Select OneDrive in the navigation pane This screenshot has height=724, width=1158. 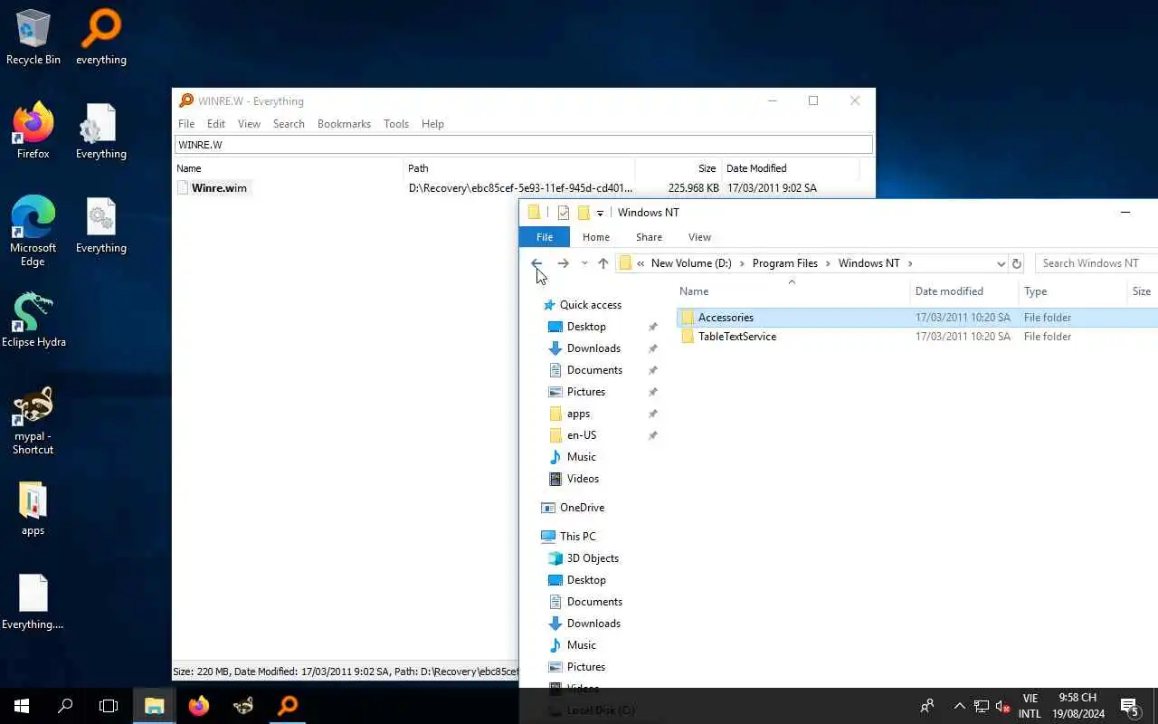[x=582, y=508]
